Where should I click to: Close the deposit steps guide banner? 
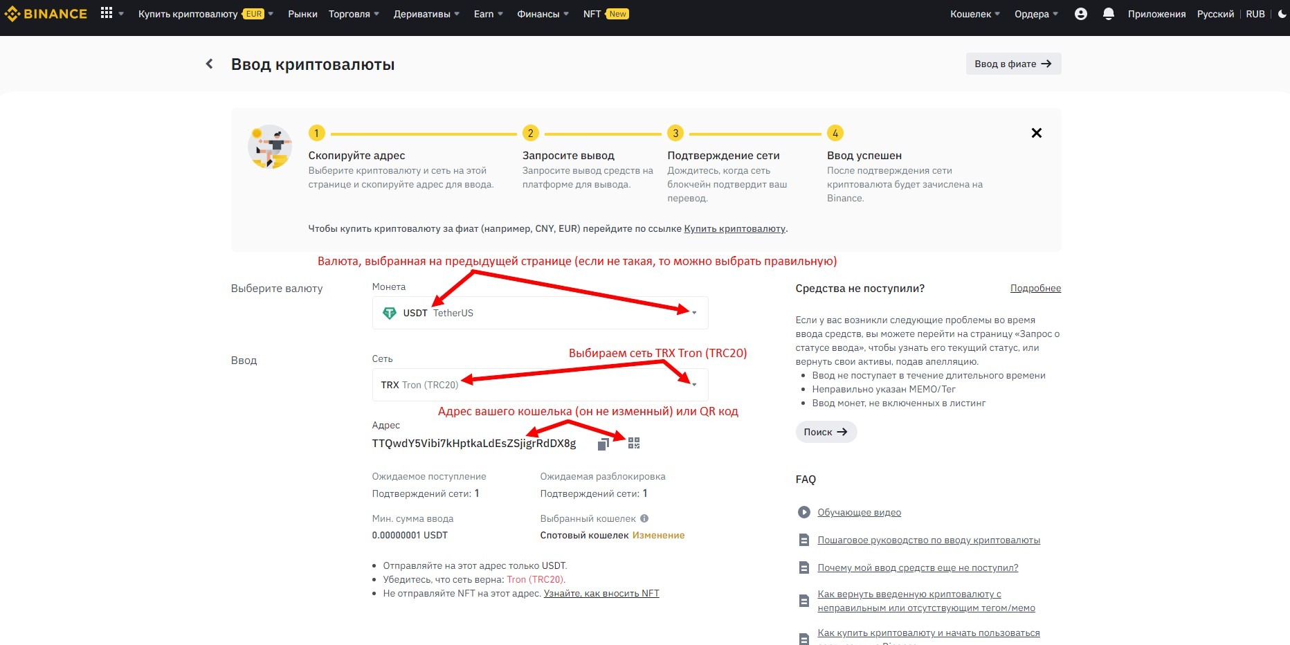1036,133
